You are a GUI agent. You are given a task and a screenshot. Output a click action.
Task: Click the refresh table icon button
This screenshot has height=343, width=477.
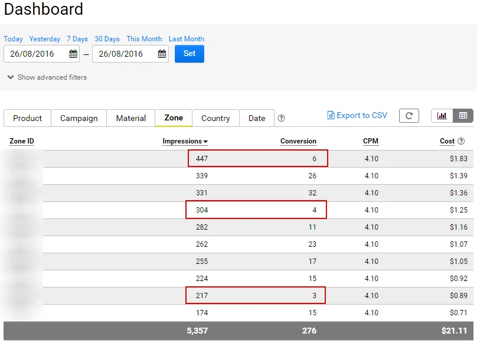point(409,116)
